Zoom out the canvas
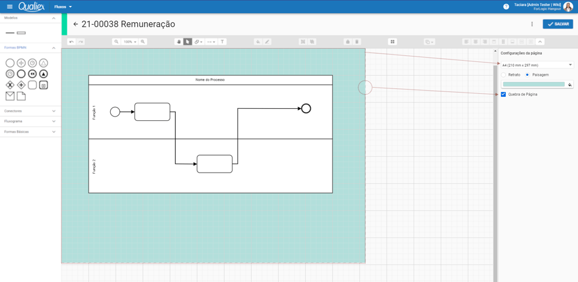 [116, 42]
